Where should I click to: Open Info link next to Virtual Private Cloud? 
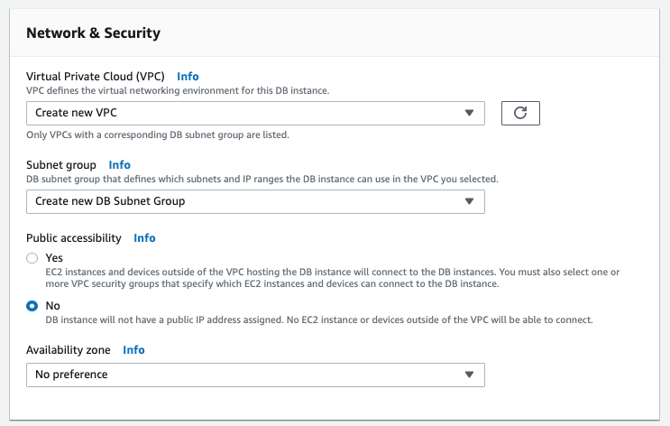pyautogui.click(x=188, y=77)
